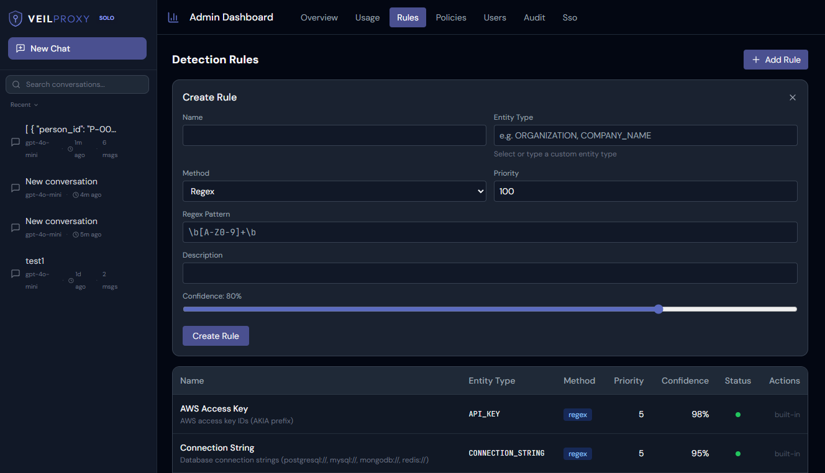
Task: Click inside the Regex Pattern input field
Action: pos(490,233)
